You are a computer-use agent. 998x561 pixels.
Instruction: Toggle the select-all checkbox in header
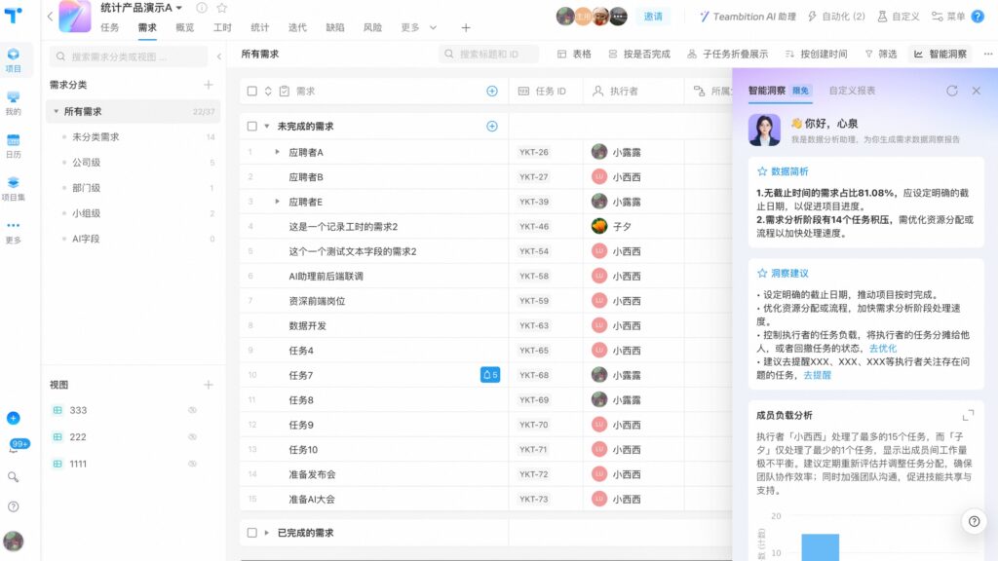(252, 91)
